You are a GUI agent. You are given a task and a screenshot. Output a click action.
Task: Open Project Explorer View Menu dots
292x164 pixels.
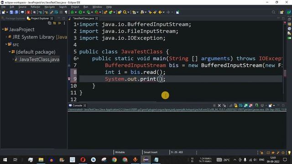64,23
